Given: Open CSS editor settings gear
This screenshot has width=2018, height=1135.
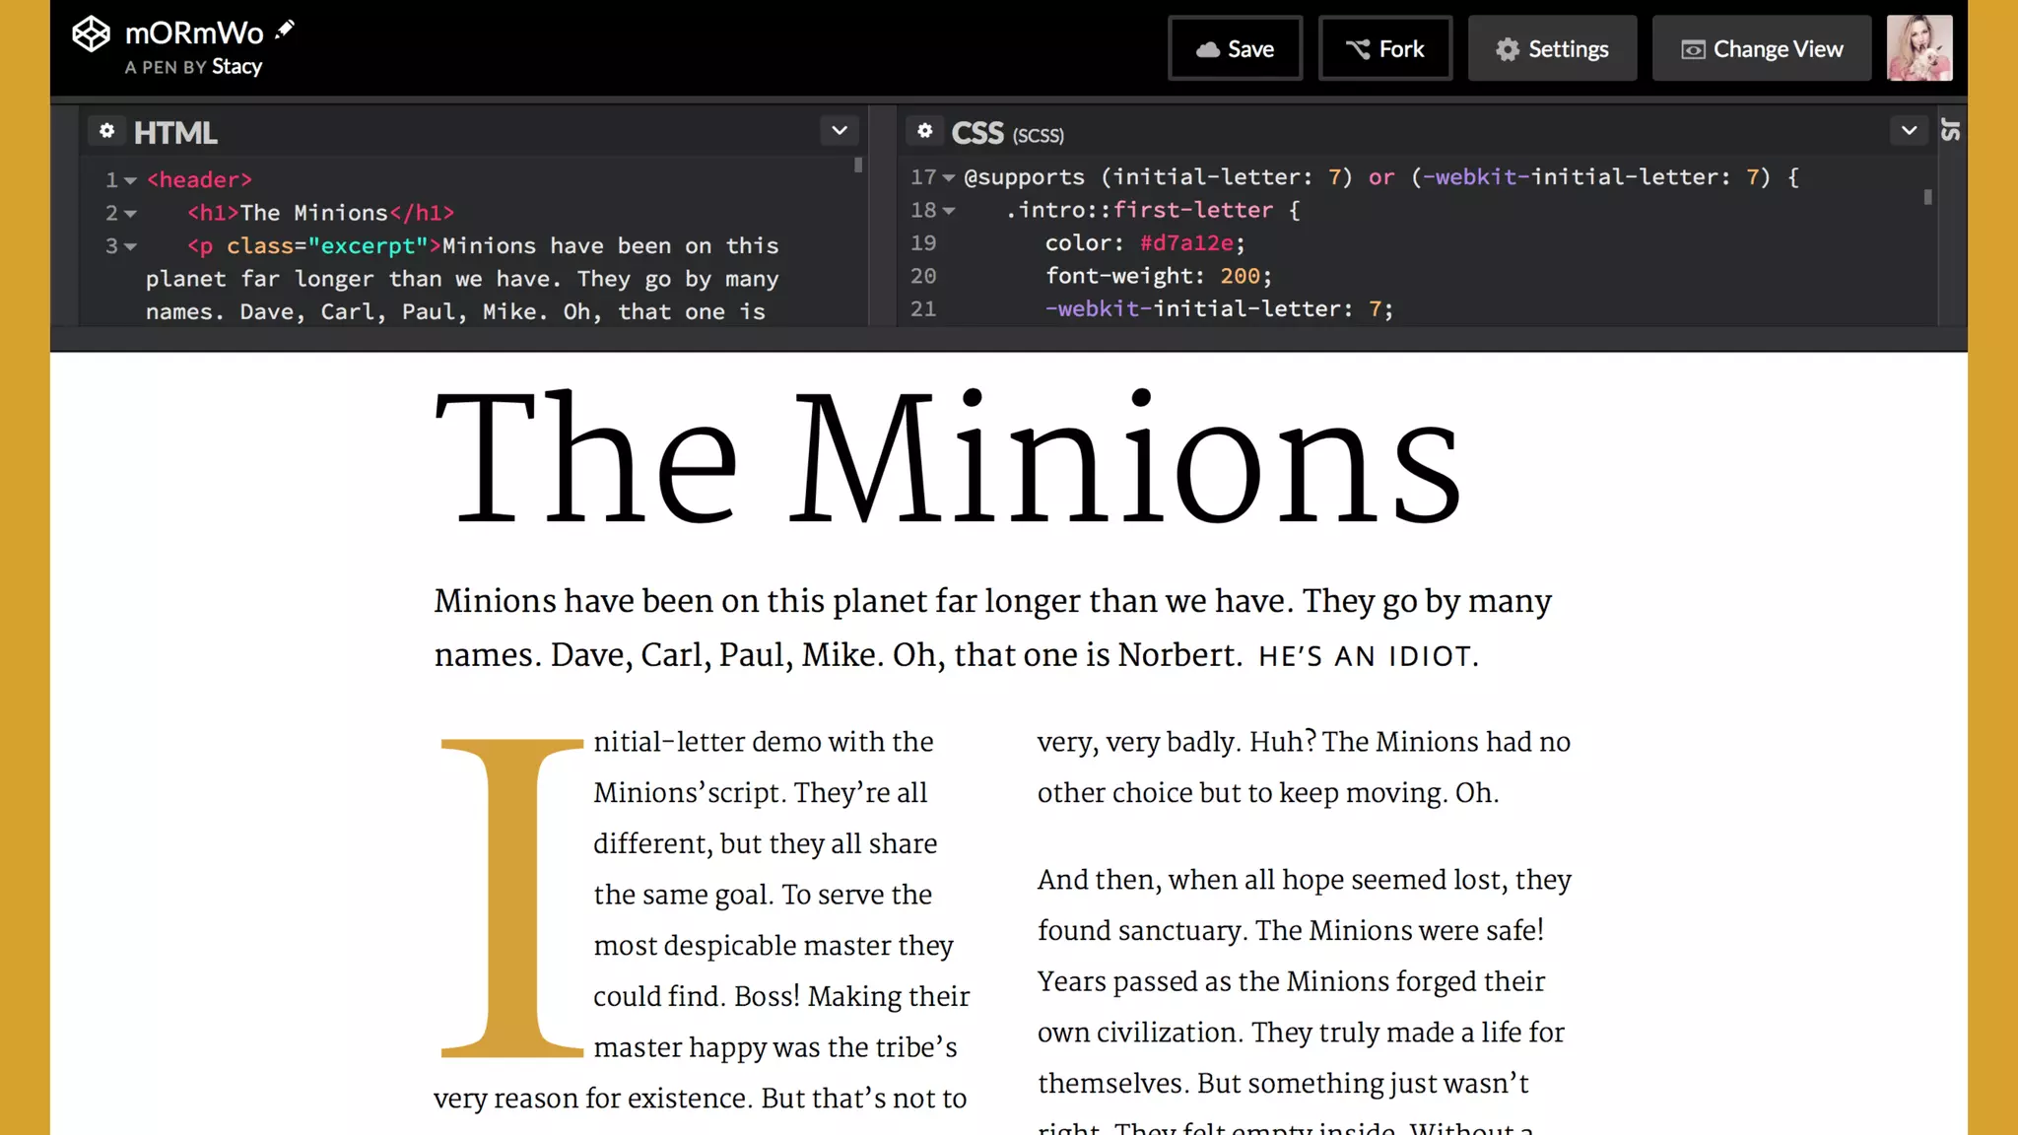Looking at the screenshot, I should tap(924, 131).
